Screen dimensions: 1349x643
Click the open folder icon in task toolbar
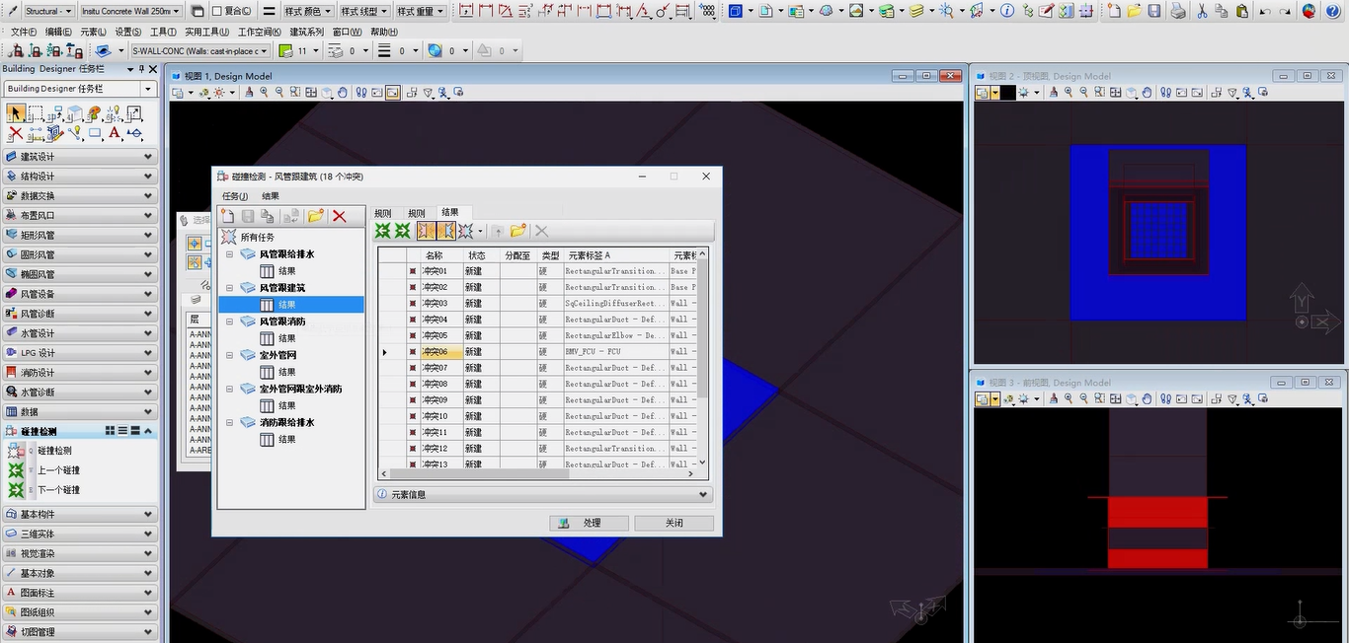315,216
